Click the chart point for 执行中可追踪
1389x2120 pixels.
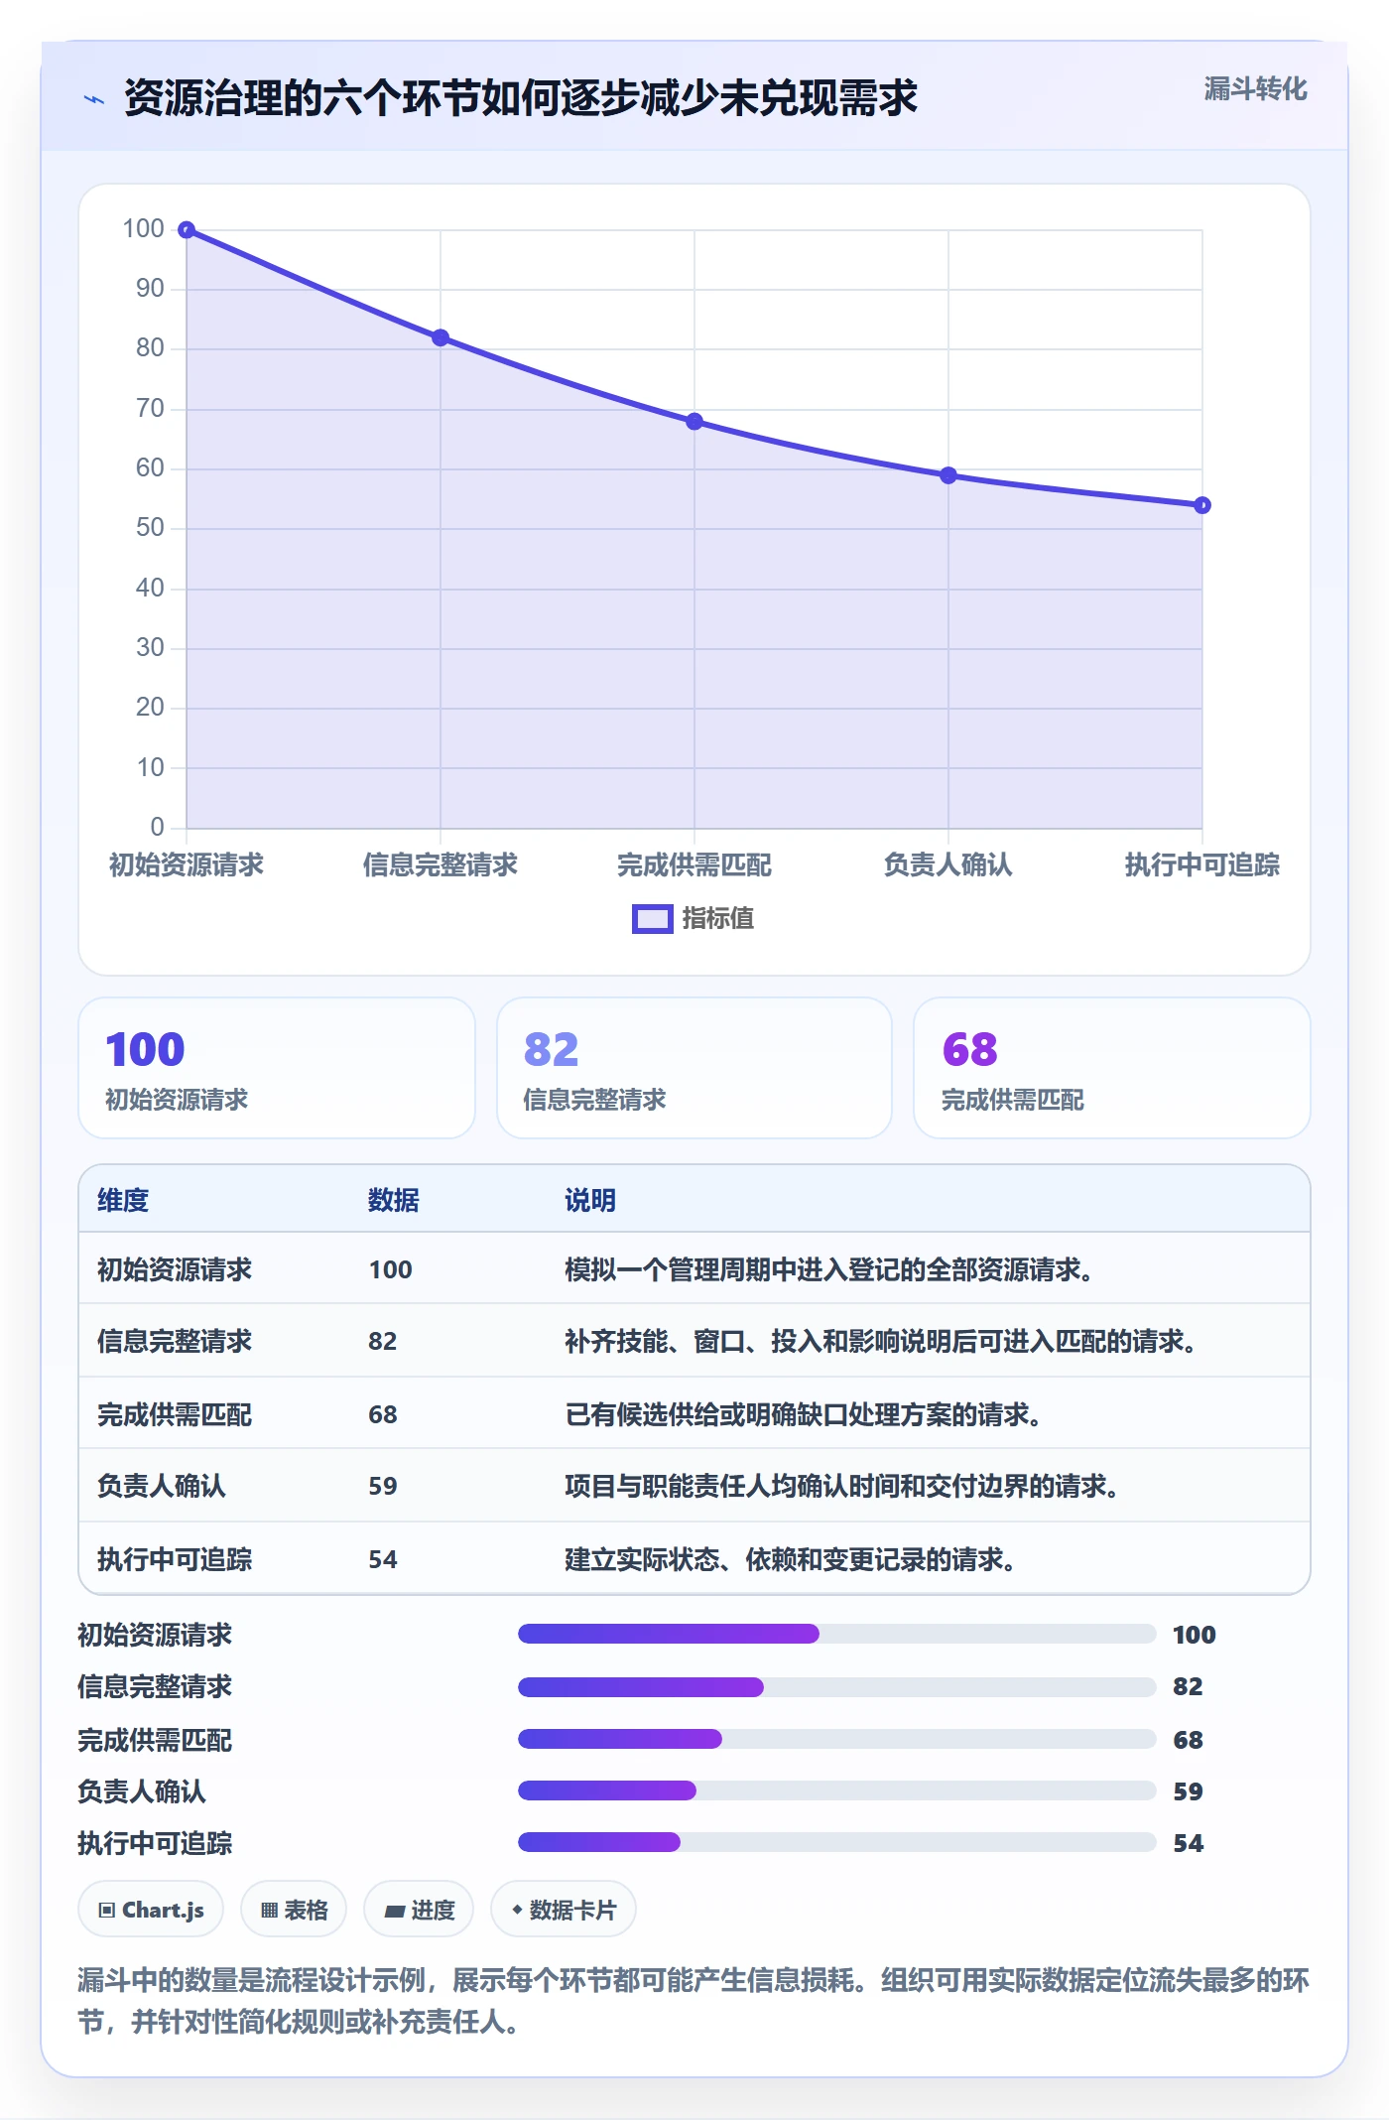(1202, 505)
